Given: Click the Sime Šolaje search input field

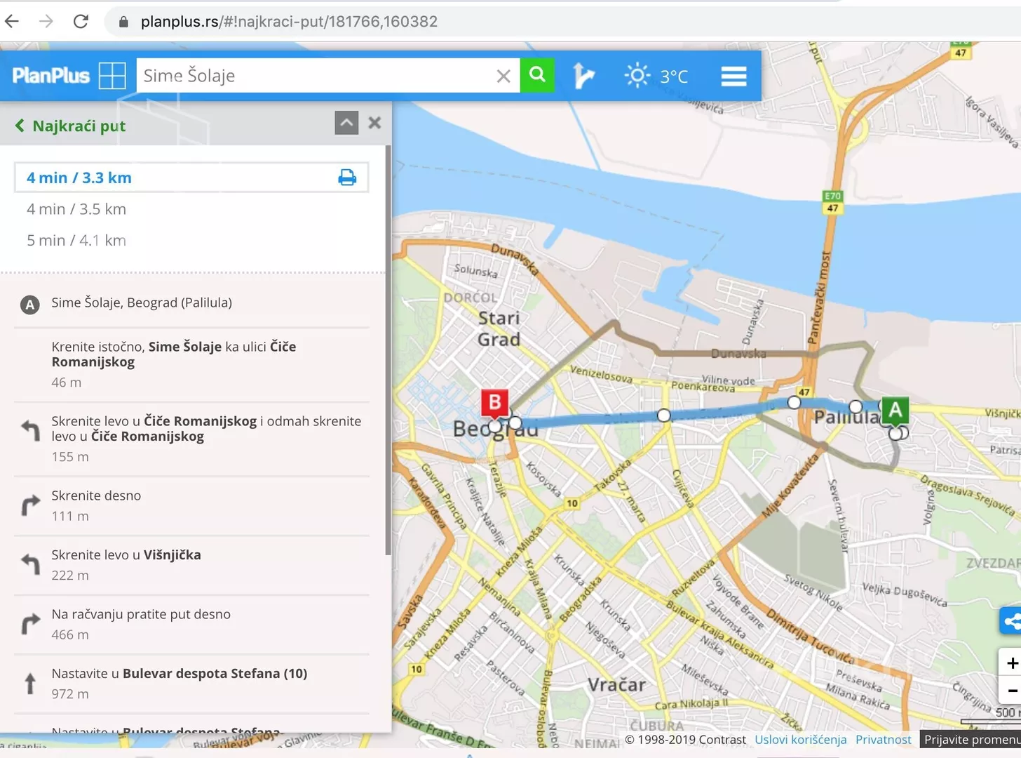Looking at the screenshot, I should click(x=316, y=76).
